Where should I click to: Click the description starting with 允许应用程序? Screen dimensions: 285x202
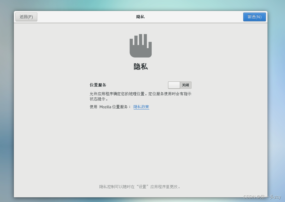140,96
